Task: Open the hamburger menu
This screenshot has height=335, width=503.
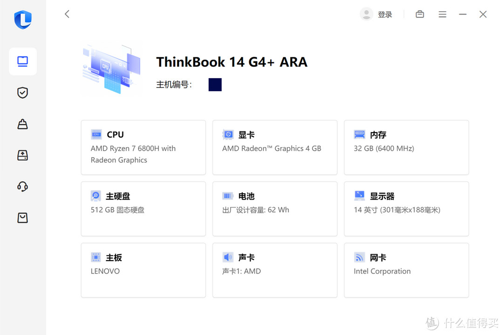Action: 442,14
